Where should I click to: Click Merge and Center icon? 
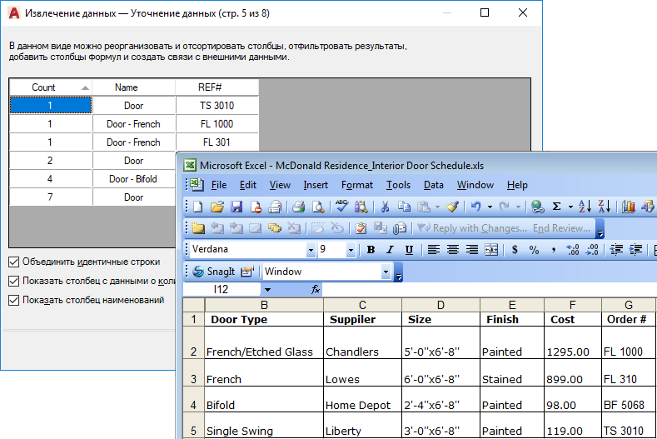click(491, 250)
